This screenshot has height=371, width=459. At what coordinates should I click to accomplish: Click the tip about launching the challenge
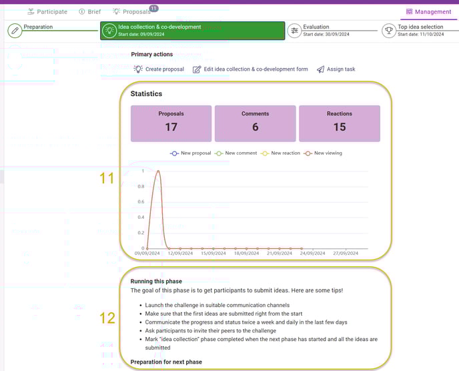pyautogui.click(x=217, y=305)
